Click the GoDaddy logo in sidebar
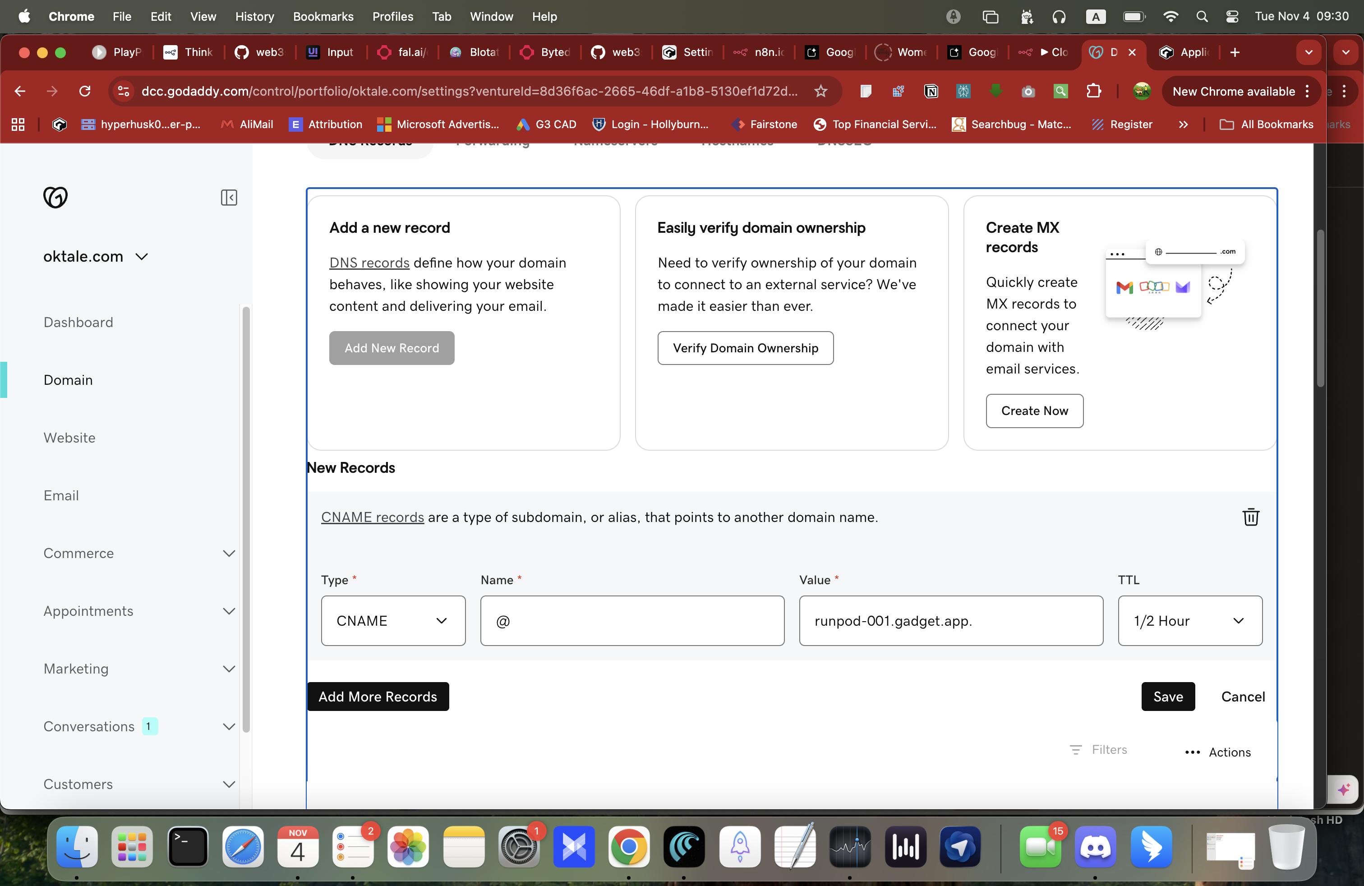This screenshot has height=886, width=1364. click(x=55, y=197)
